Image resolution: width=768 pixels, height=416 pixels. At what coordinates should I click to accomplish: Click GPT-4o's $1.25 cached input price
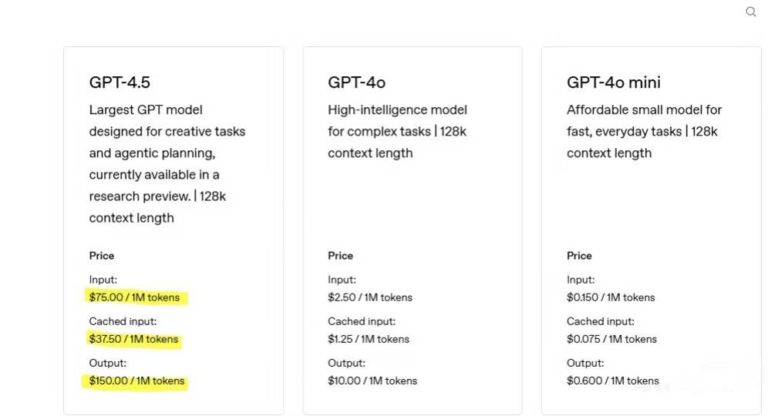pyautogui.click(x=369, y=339)
